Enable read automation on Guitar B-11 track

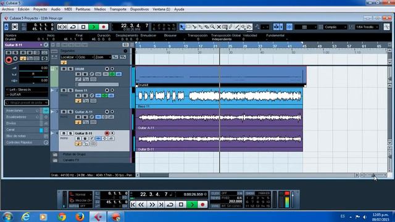(x=78, y=138)
